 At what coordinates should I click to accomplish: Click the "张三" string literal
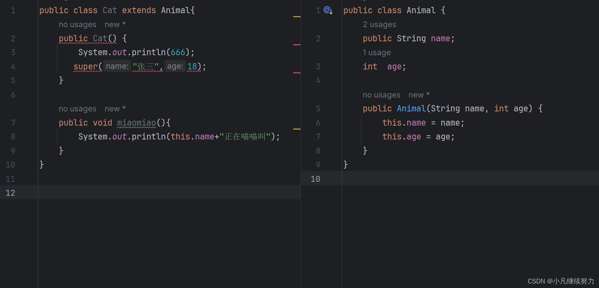(x=146, y=66)
